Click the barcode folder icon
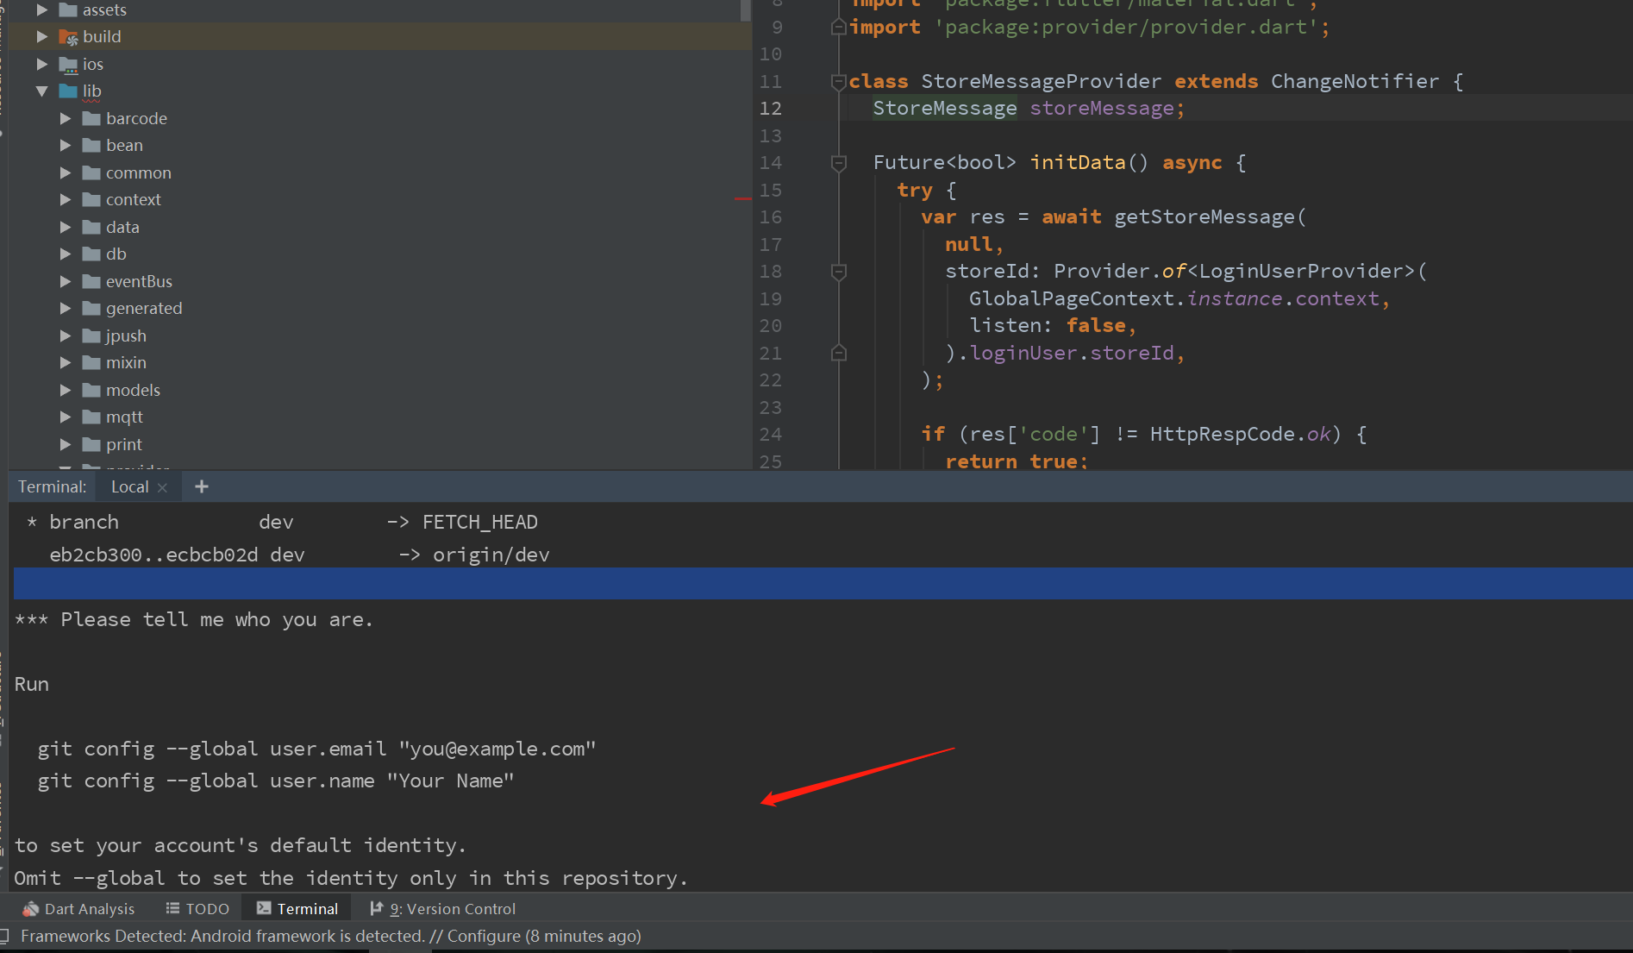The width and height of the screenshot is (1633, 953). tap(91, 118)
